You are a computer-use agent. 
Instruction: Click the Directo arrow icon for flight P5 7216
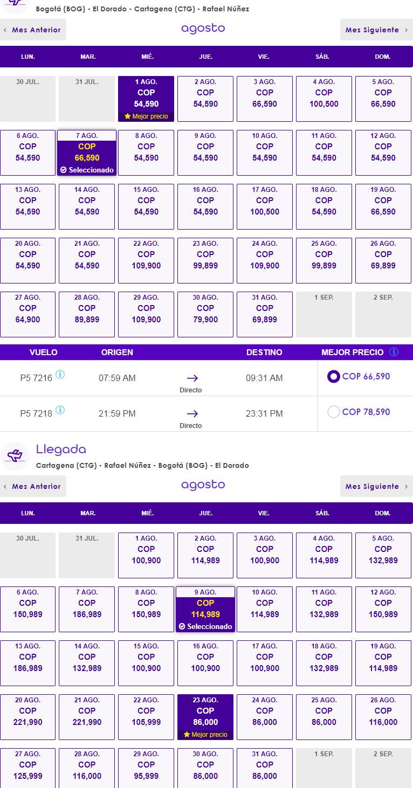click(x=191, y=377)
